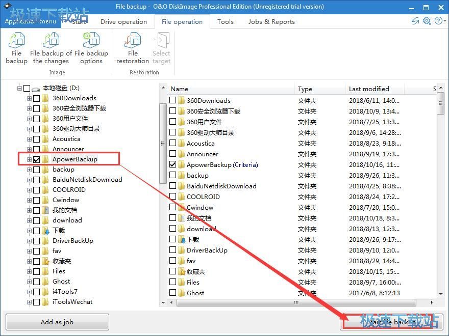Click the 下载 folder icon in the tree
This screenshot has width=449, height=336.
pos(45,231)
